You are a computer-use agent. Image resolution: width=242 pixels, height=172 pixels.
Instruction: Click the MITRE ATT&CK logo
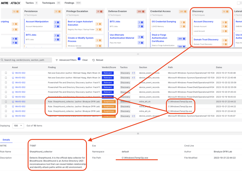click(11, 3)
